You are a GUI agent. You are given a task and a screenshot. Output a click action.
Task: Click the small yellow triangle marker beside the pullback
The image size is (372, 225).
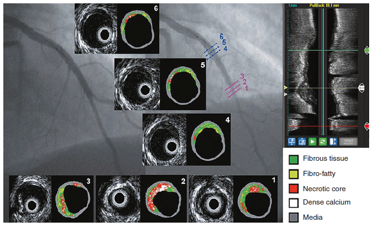(286, 88)
